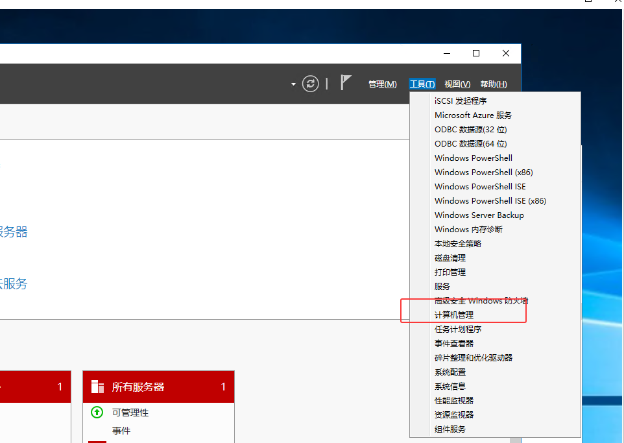Viewport: 624px width, 443px height.
Task: Open ODBC 数据源(64 位)
Action: 470,144
